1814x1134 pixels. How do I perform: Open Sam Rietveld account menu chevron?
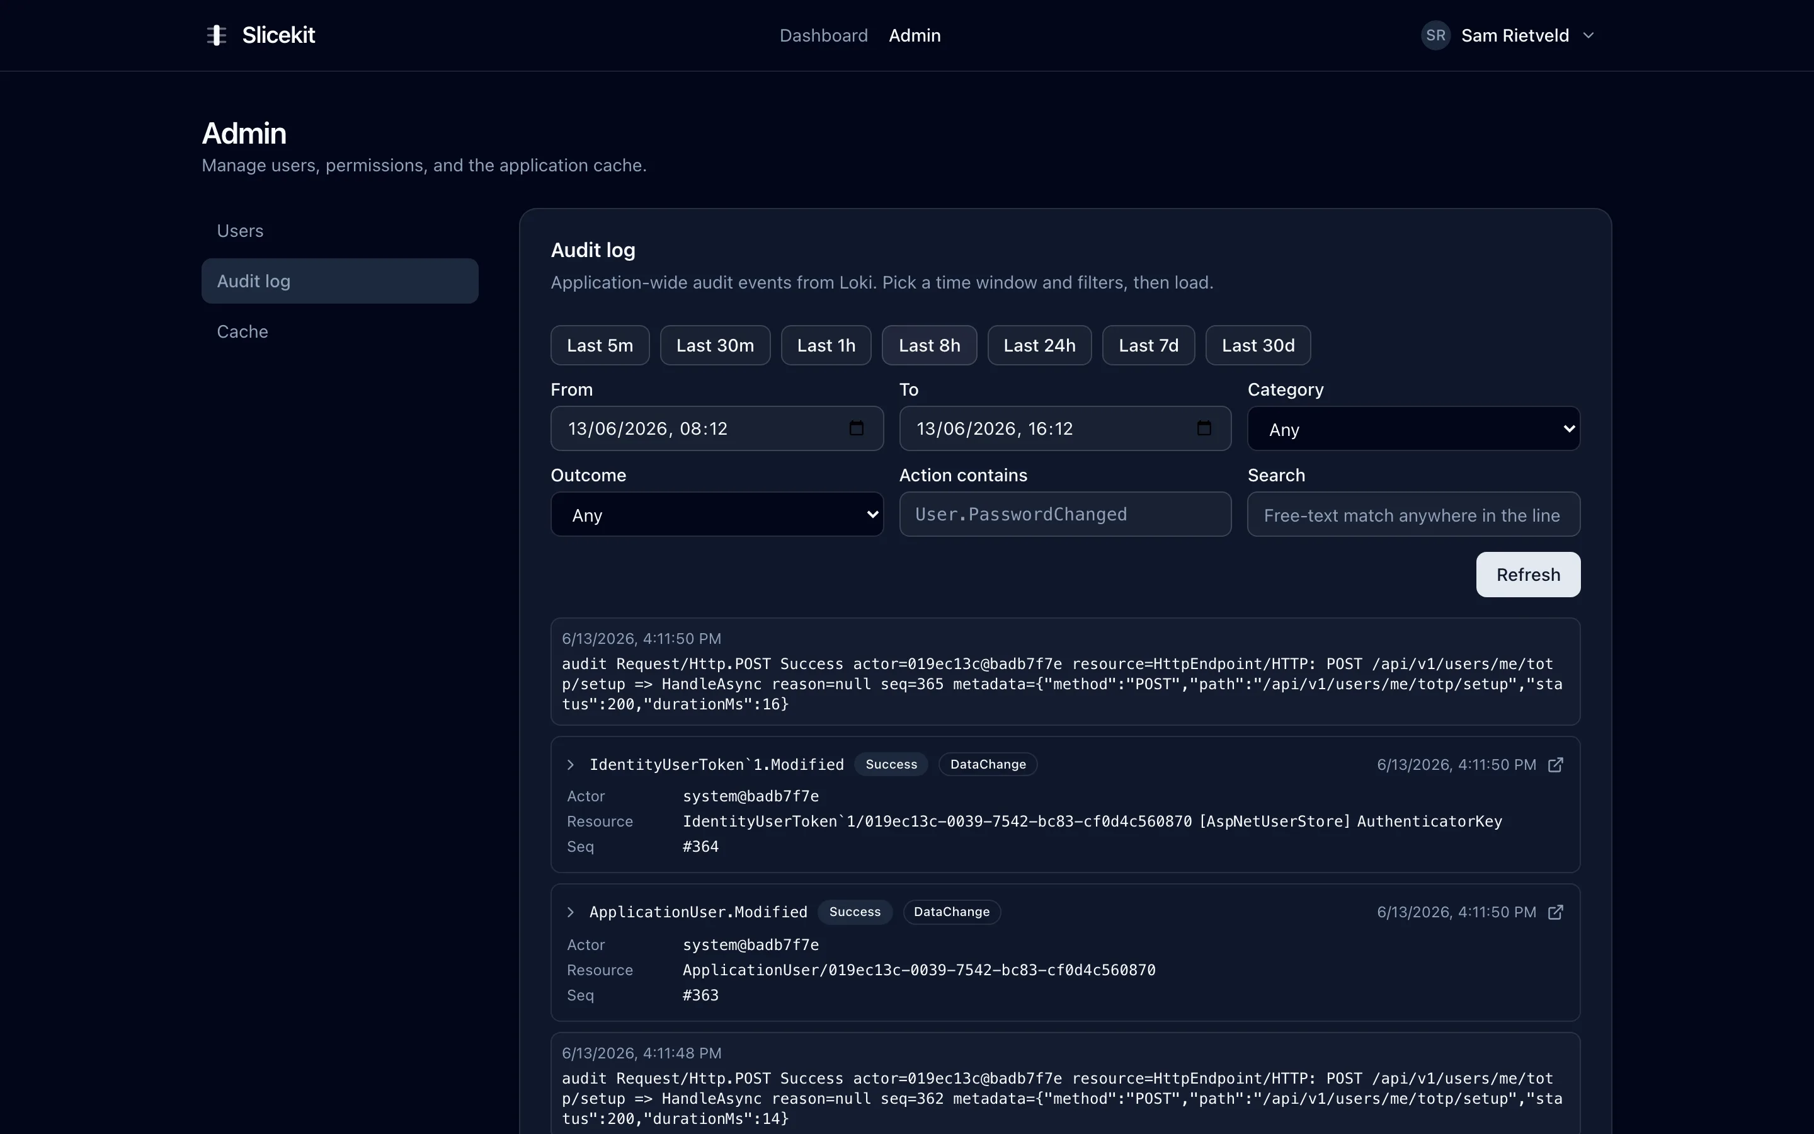[1589, 35]
